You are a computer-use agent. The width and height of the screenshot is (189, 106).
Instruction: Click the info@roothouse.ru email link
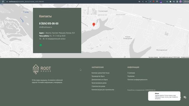pos(45,27)
